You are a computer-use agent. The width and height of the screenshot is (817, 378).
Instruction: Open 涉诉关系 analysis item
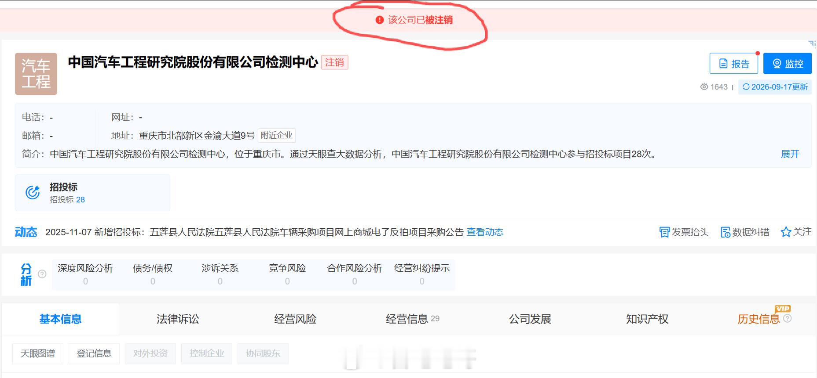[220, 274]
